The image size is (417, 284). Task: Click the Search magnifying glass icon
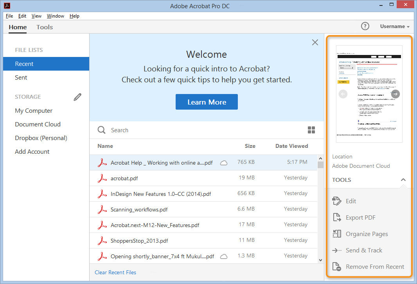[x=101, y=130]
